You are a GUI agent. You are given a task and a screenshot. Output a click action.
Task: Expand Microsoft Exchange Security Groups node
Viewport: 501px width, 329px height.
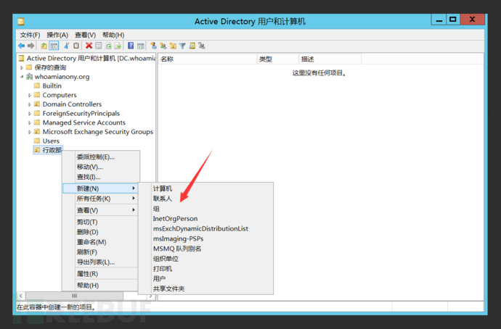click(x=29, y=132)
